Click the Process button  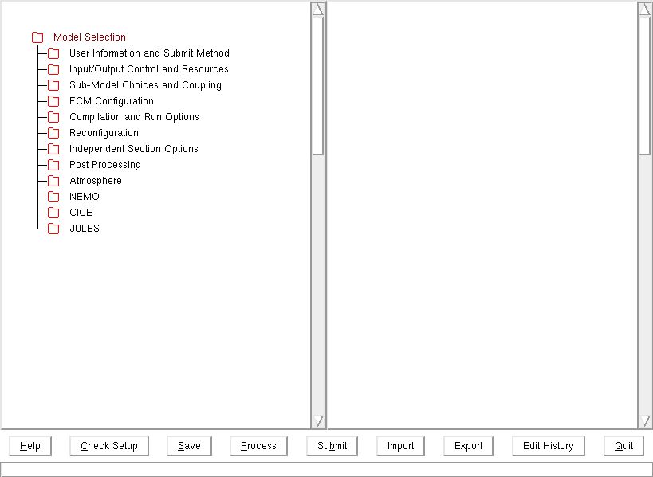click(258, 446)
